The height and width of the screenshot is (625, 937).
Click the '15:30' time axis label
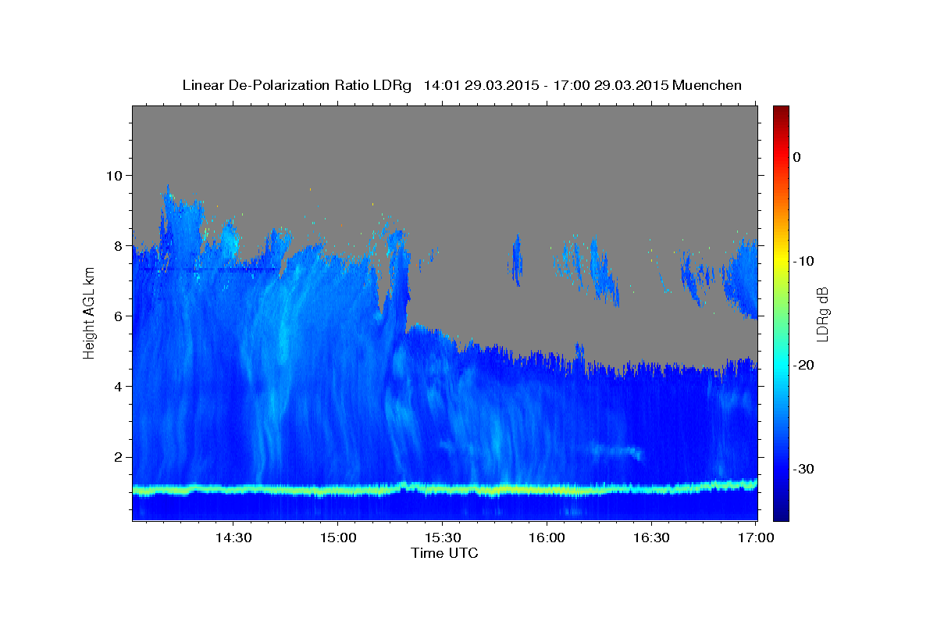tap(442, 538)
